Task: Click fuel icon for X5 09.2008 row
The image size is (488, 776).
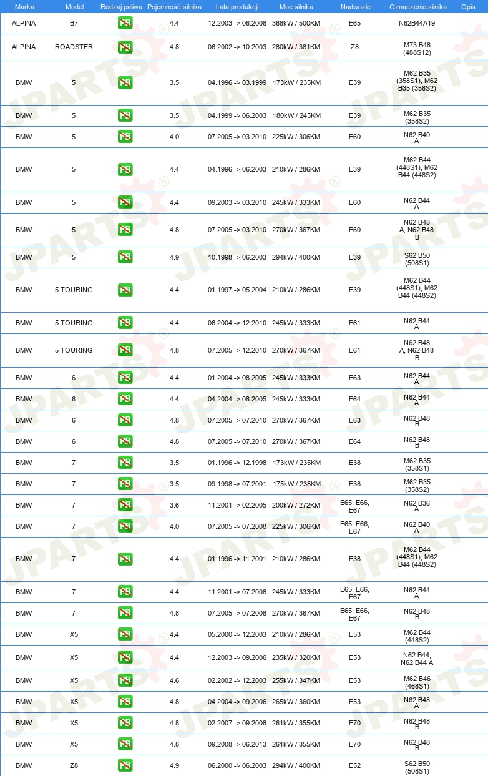Action: 125,744
